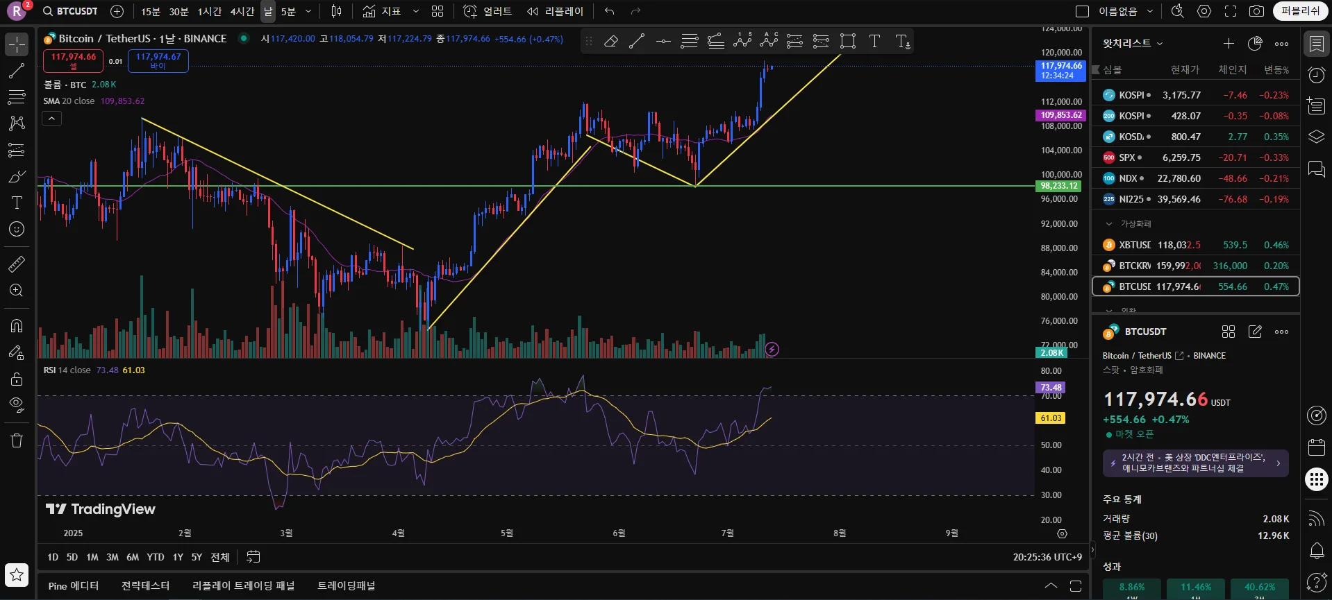Toggle hide all drawings eye icon
The image size is (1332, 600).
(x=17, y=405)
